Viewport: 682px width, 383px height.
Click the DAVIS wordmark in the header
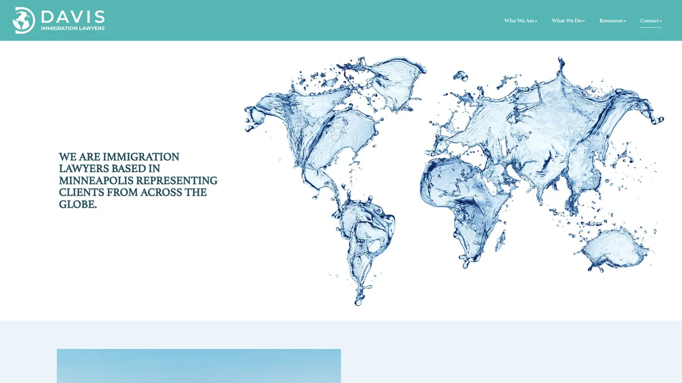73,16
